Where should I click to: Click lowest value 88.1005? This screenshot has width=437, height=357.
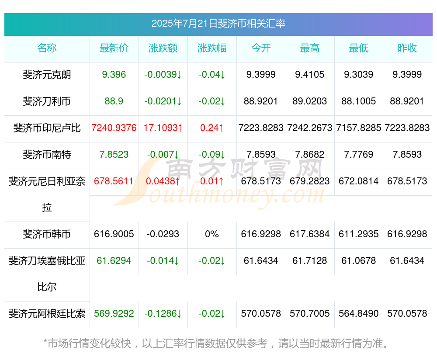click(x=359, y=101)
